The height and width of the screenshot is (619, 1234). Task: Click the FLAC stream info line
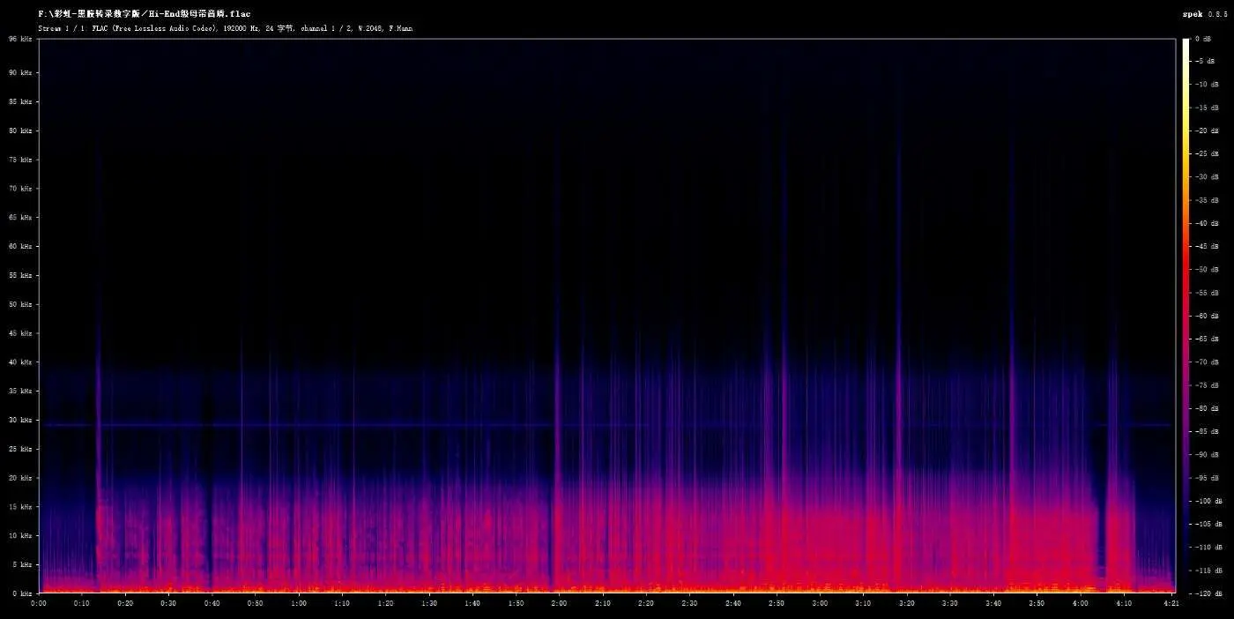tap(225, 28)
